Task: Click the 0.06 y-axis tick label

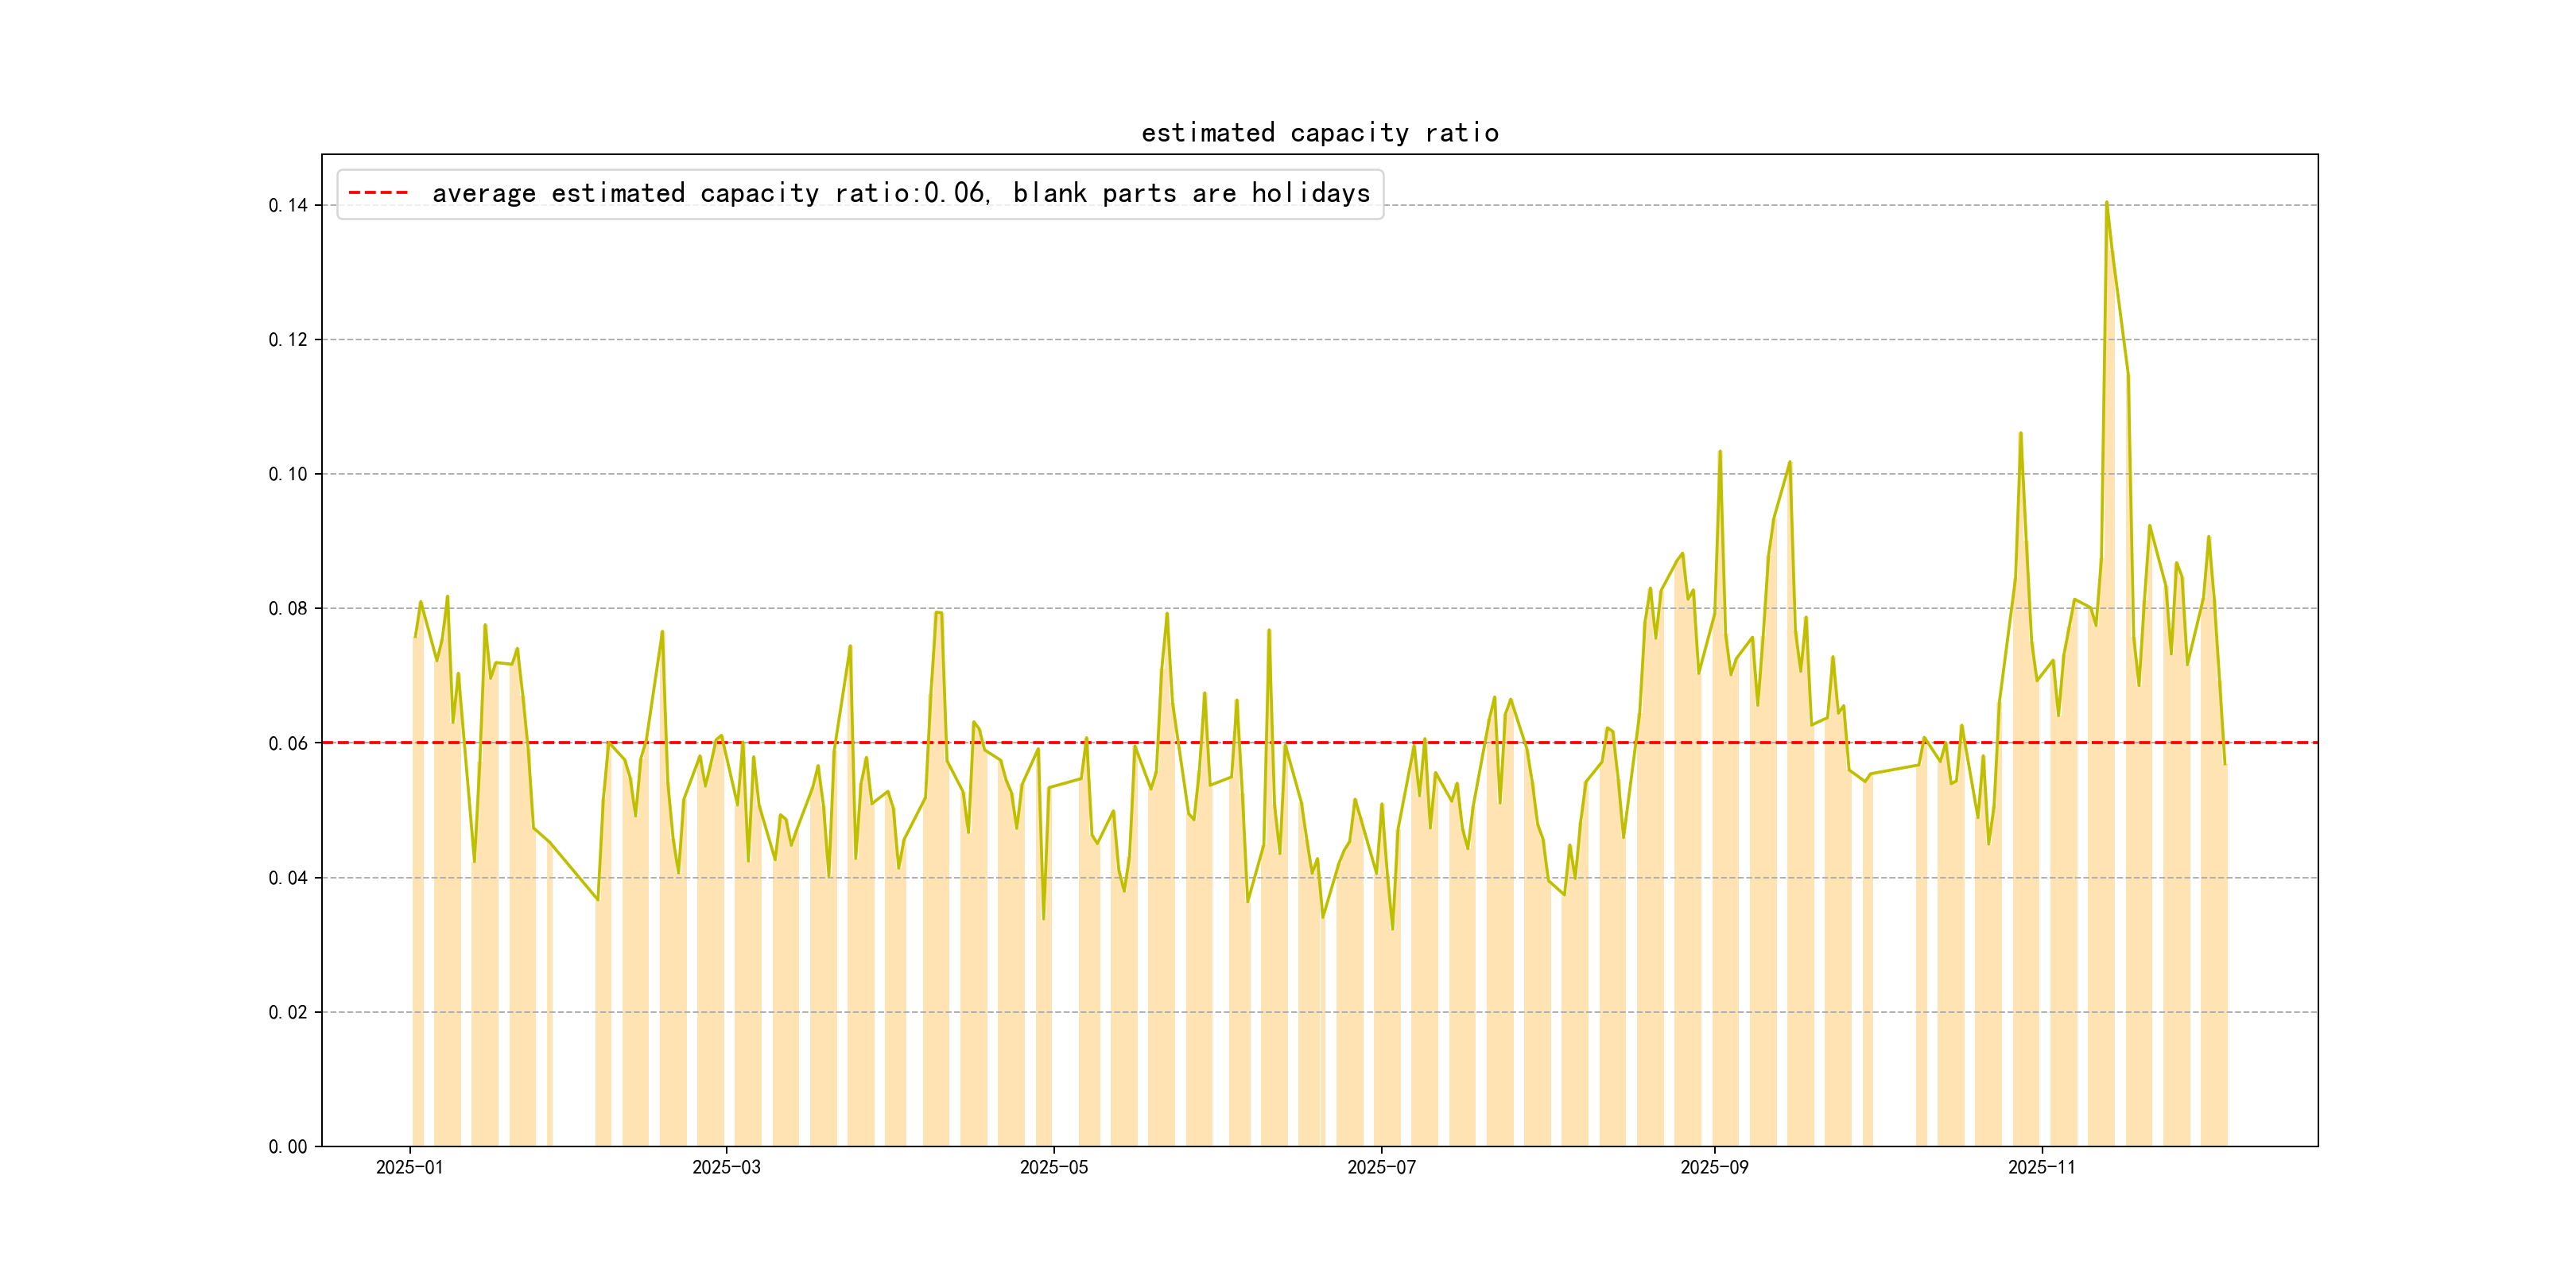Action: (x=287, y=743)
